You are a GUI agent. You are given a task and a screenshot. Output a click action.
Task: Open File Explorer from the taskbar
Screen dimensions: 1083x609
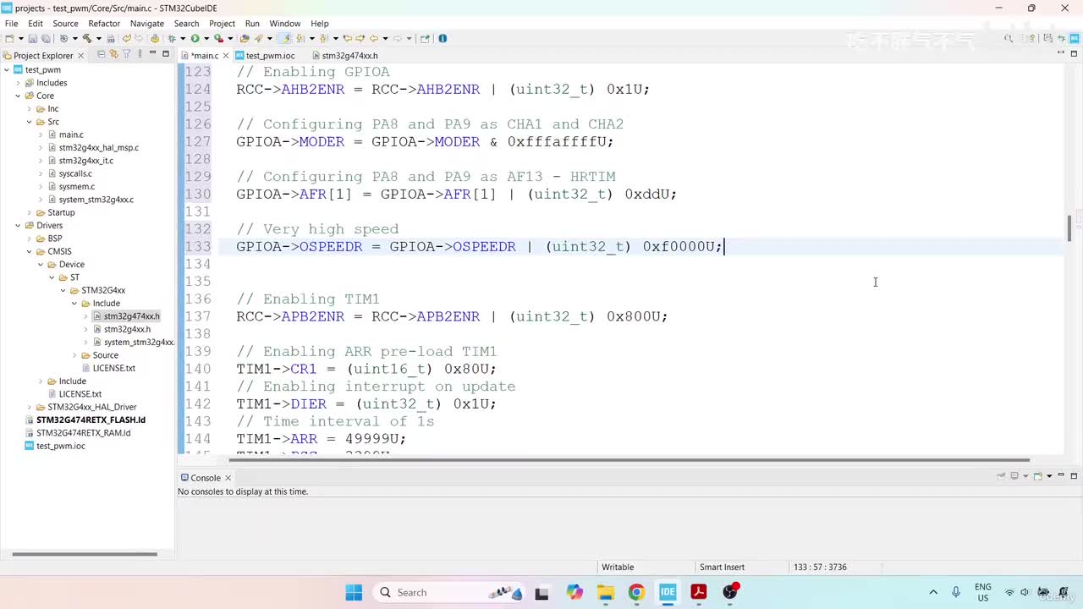606,592
